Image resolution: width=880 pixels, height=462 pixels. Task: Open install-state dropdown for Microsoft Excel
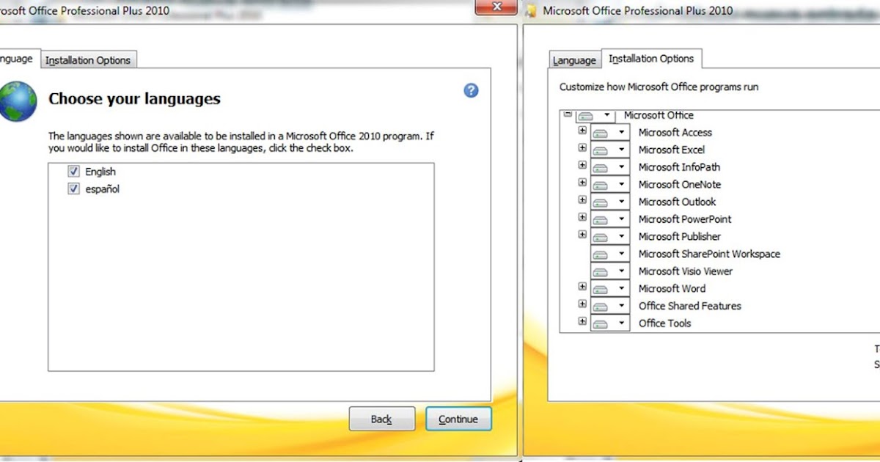[610, 150]
